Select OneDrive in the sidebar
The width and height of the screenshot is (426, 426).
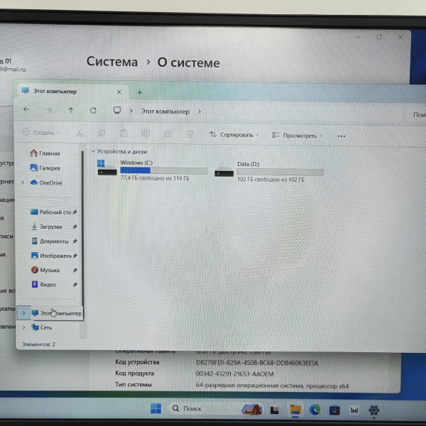pos(46,182)
